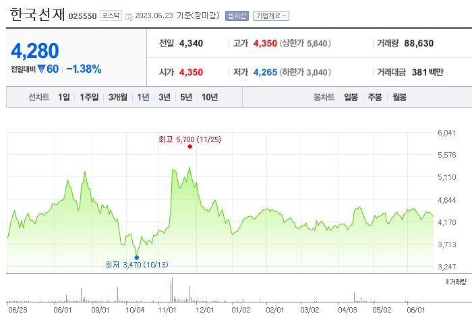Image resolution: width=472 pixels, height=322 pixels.
Task: Click the 실시간 button
Action: pos(237,15)
